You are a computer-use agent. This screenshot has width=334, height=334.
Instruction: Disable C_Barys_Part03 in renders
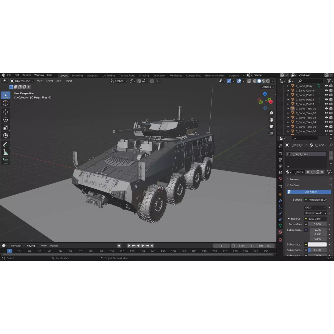tap(331, 104)
